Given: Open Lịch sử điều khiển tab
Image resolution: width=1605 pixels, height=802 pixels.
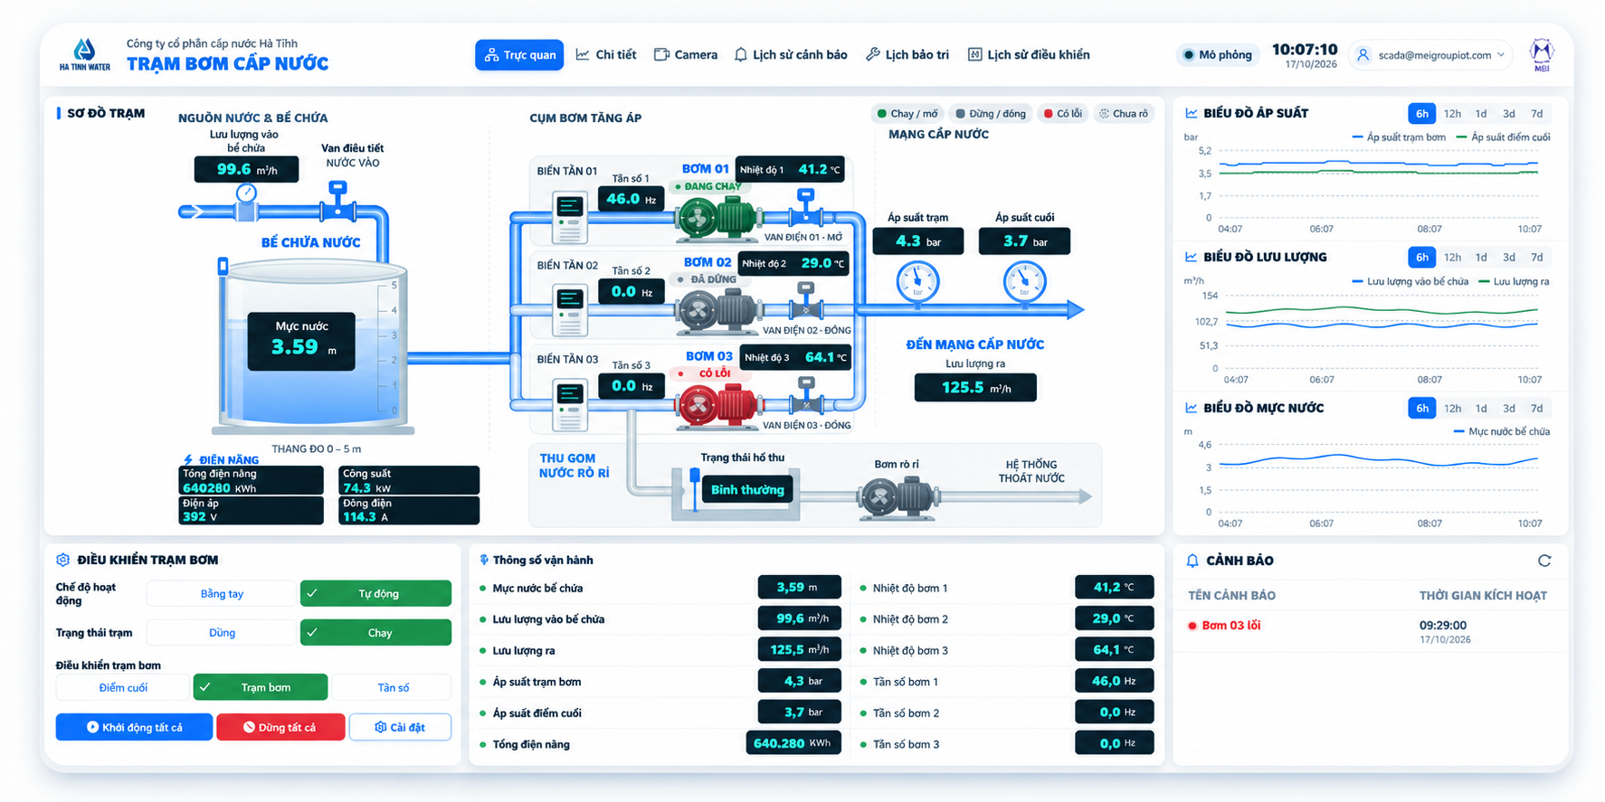Looking at the screenshot, I should click(1029, 55).
